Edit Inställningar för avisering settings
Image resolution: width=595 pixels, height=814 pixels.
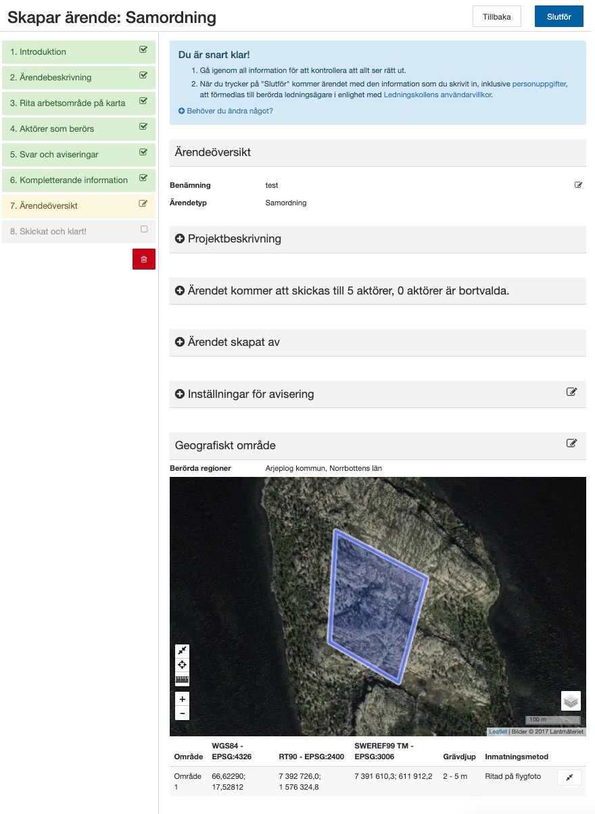click(571, 392)
